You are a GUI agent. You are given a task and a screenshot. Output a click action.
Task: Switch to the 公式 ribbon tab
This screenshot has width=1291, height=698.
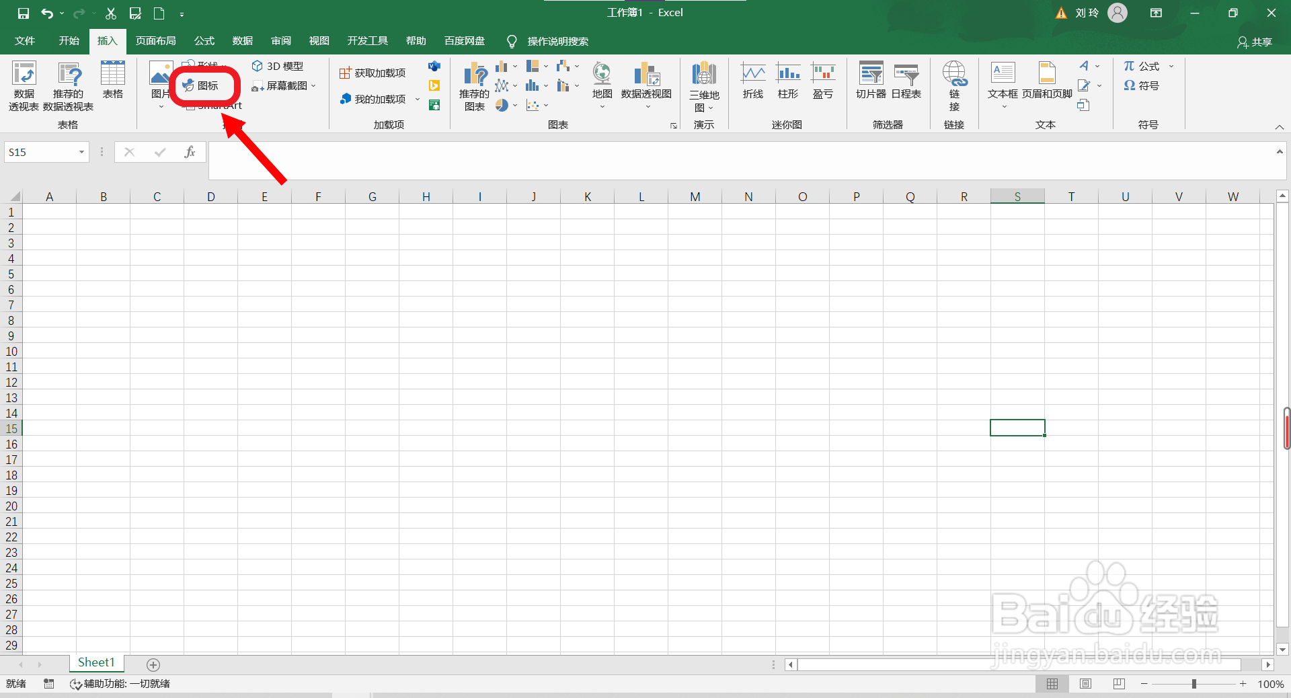pos(204,41)
